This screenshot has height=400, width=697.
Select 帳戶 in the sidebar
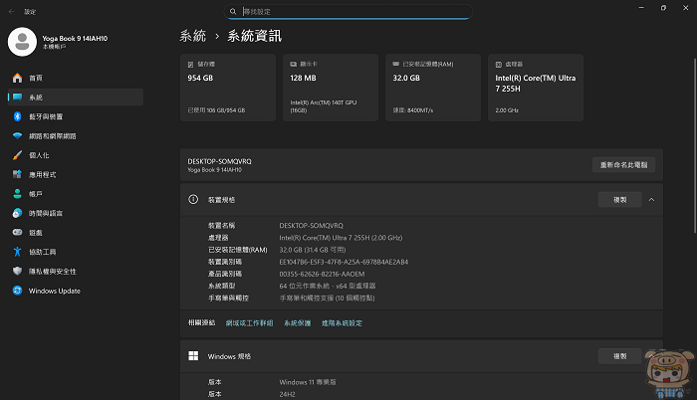35,194
